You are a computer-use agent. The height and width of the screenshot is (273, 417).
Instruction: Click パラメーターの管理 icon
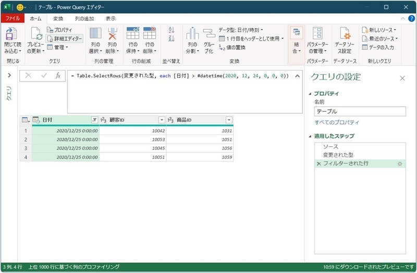click(317, 33)
